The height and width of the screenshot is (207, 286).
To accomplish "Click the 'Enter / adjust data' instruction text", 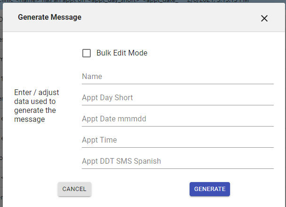I will click(x=37, y=93).
